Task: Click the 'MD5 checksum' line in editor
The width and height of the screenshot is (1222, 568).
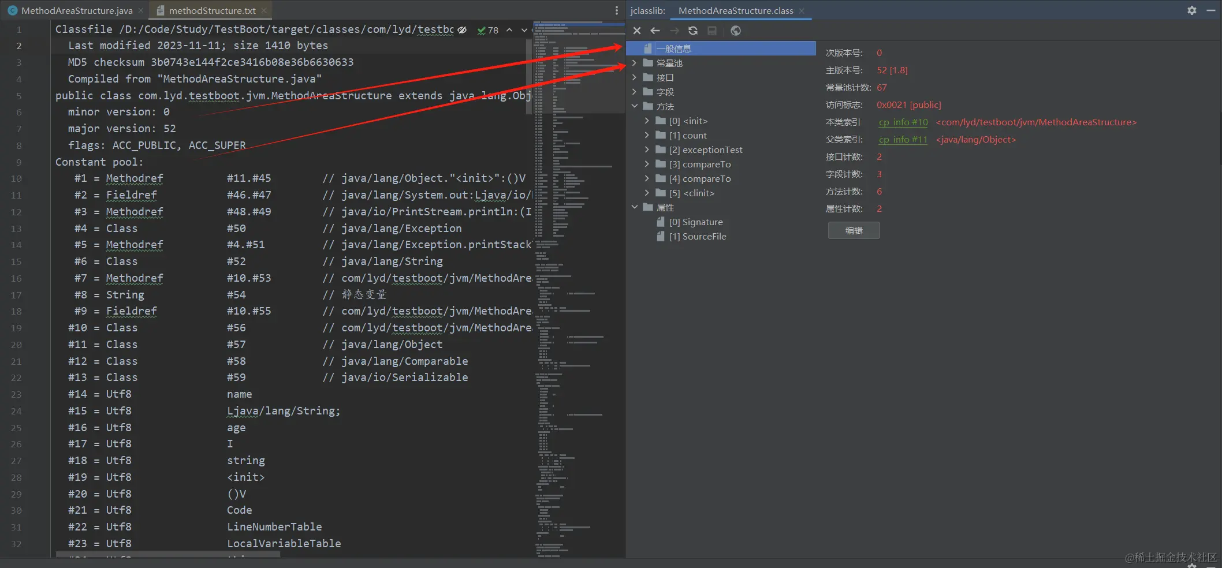Action: 210,62
